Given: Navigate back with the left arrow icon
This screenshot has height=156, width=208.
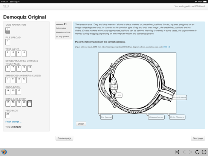Looking at the screenshot, I should (x=184, y=152).
